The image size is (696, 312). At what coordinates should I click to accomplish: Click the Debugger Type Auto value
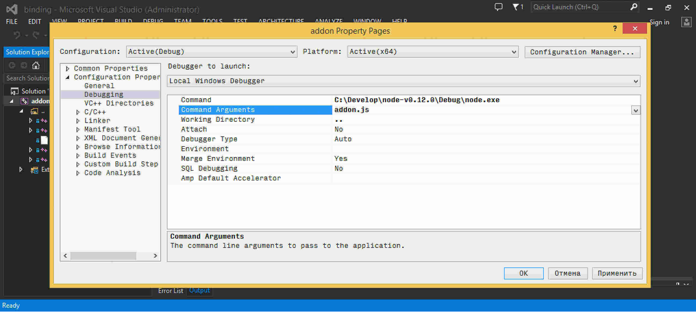tap(343, 139)
